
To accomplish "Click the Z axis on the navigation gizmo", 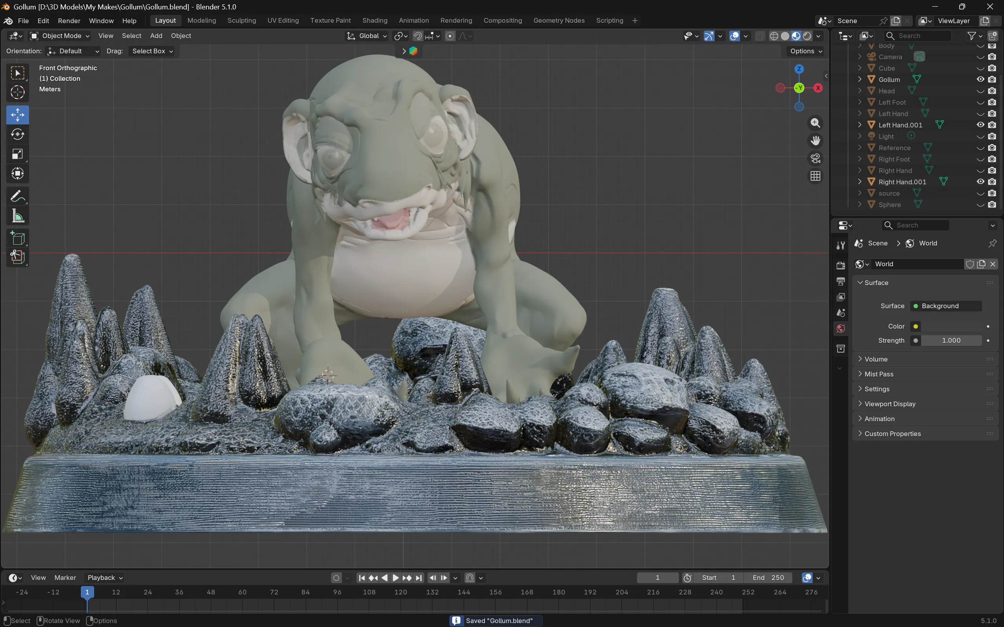I will pyautogui.click(x=799, y=69).
